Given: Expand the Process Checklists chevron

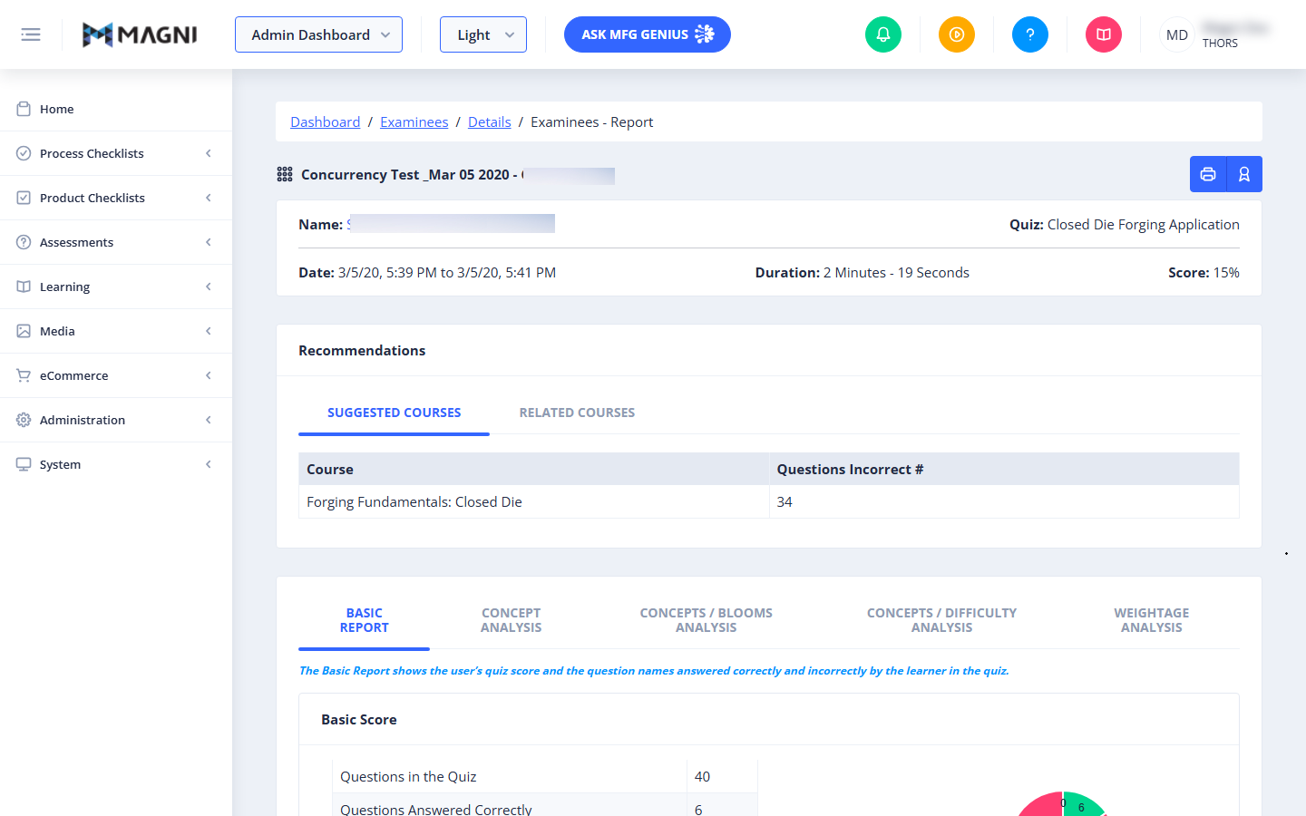Looking at the screenshot, I should [209, 153].
